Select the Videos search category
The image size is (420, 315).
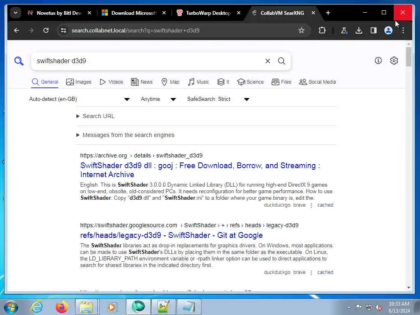pos(111,82)
